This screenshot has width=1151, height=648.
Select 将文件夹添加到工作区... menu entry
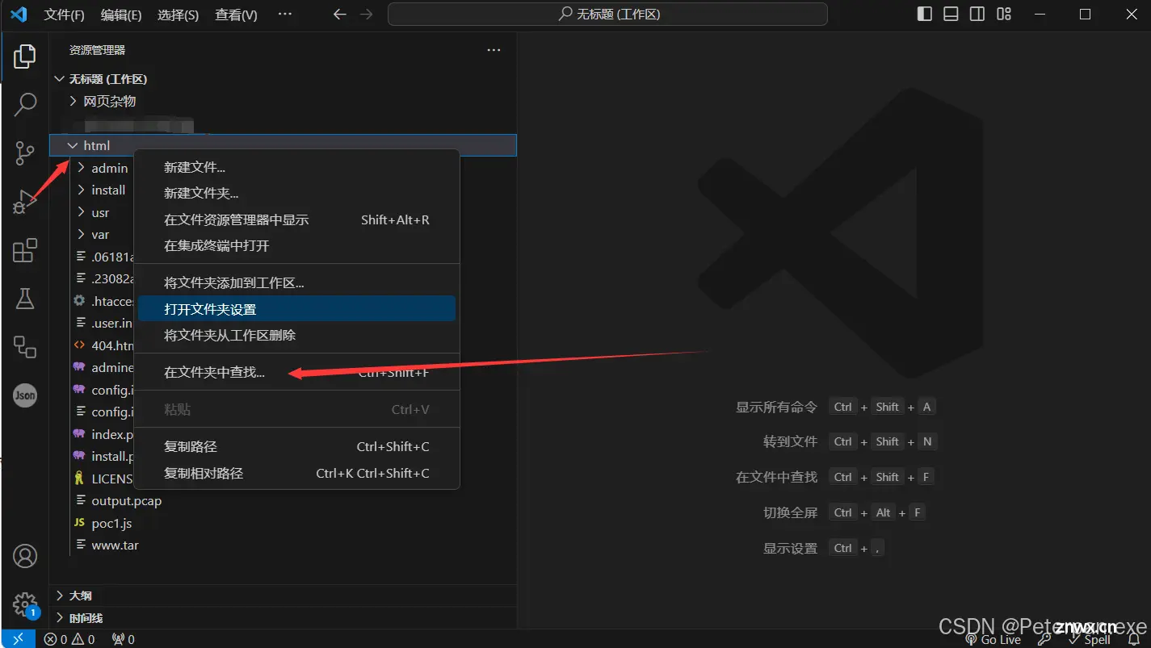(296, 283)
